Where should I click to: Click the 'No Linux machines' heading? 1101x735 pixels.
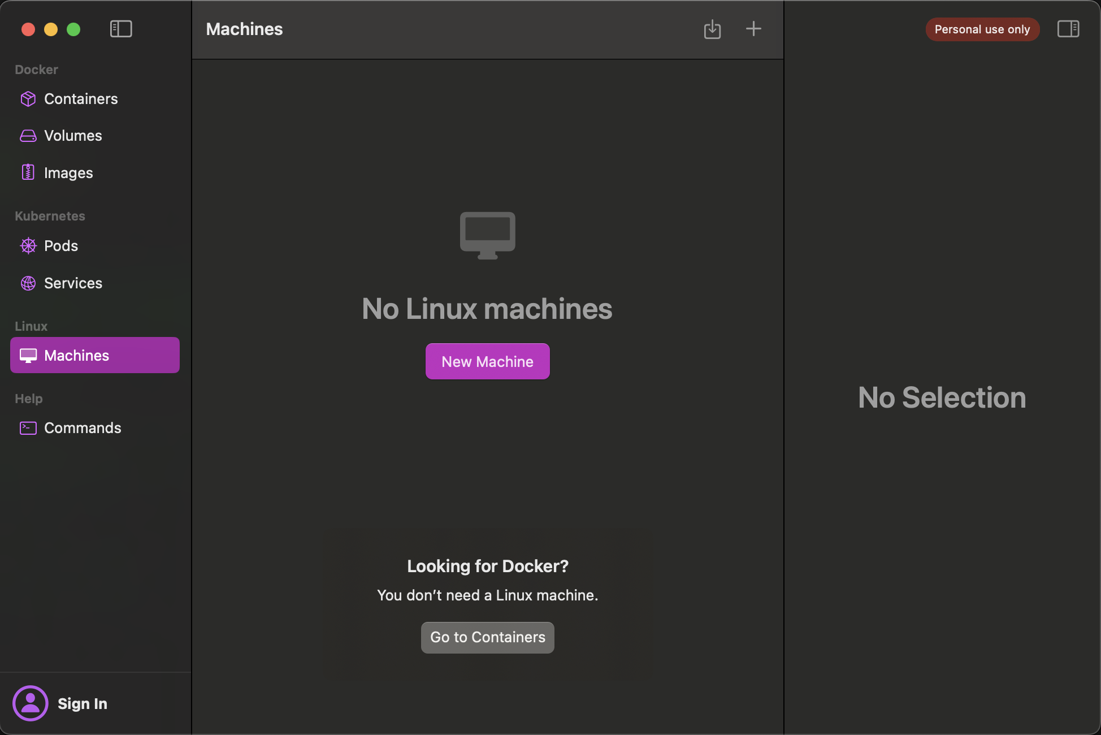487,309
